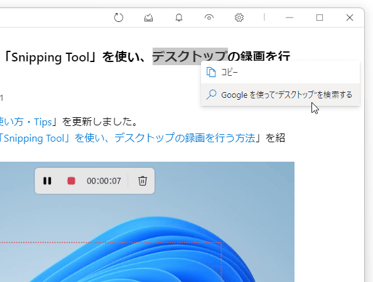Image resolution: width=373 pixels, height=282 pixels.
Task: Select the コピー context menu entry
Action: [280, 72]
